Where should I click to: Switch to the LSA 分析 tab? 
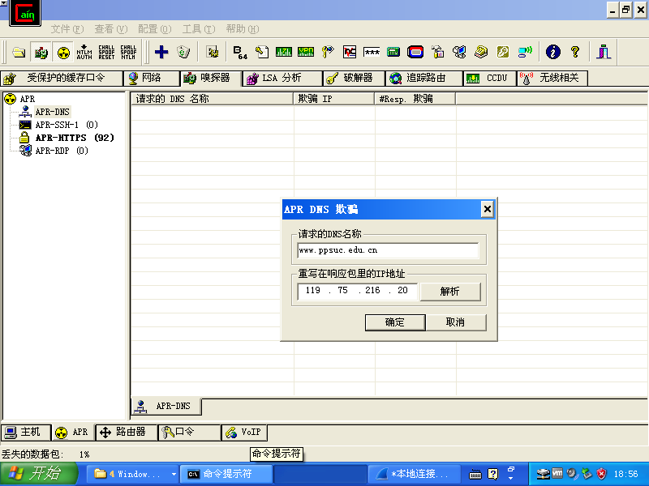(x=282, y=78)
